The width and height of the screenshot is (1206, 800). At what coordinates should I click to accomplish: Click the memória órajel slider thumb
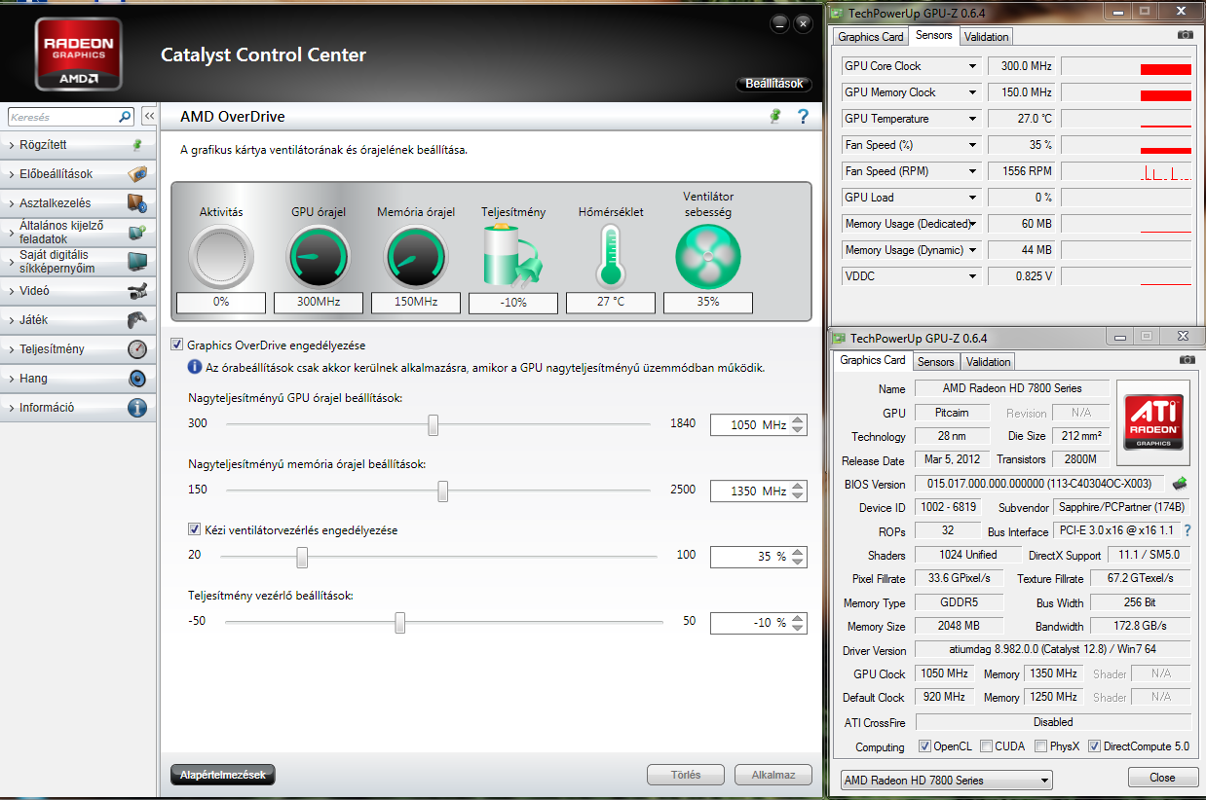(442, 491)
